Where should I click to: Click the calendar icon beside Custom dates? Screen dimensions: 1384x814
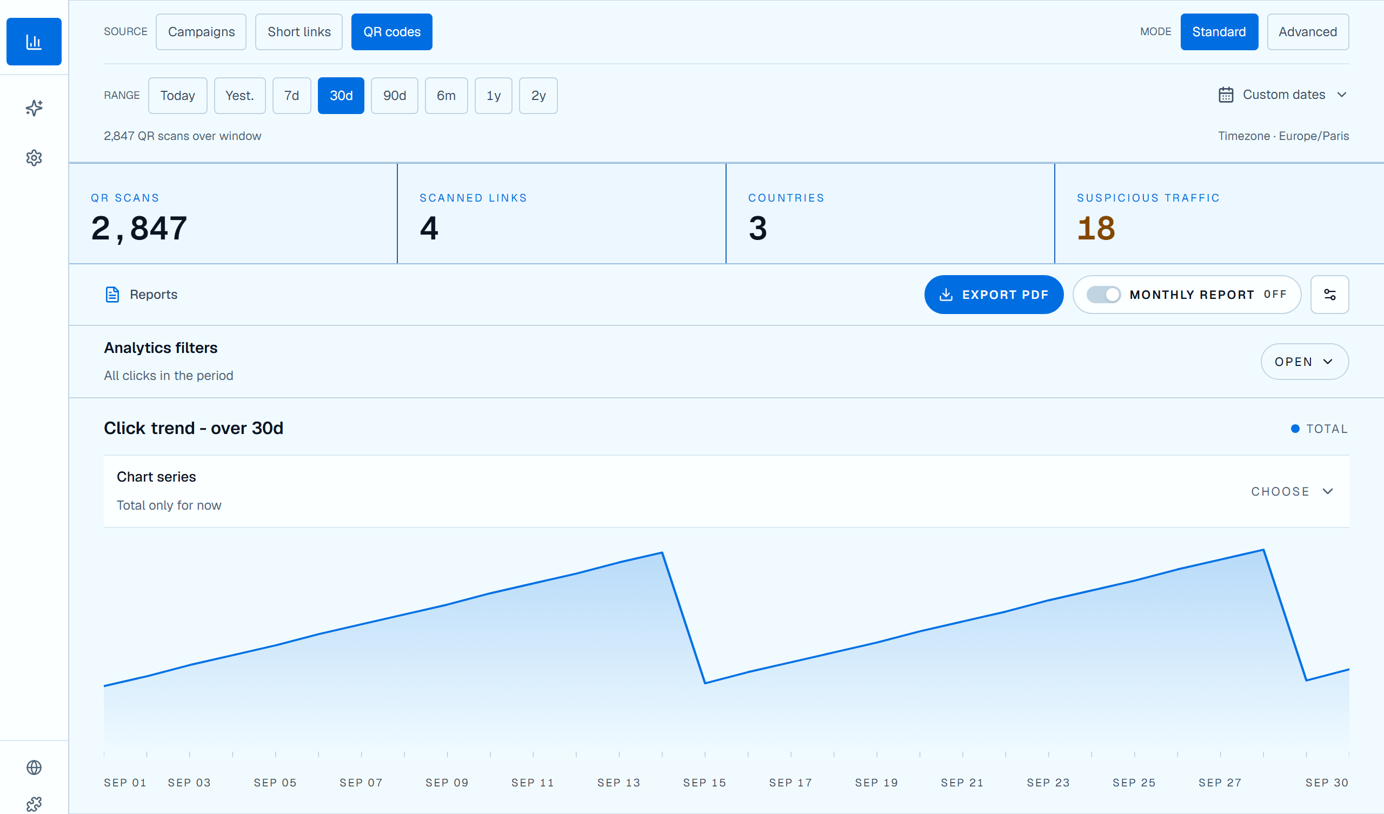[1226, 95]
